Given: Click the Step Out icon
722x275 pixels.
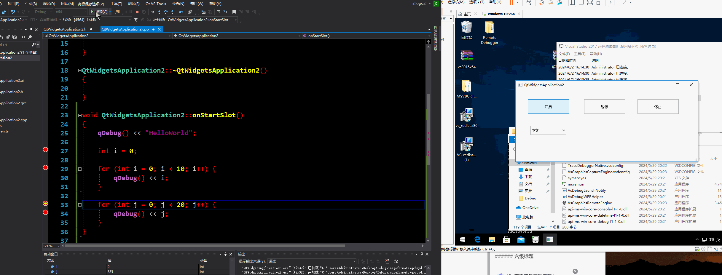Looking at the screenshot, I should pos(172,12).
